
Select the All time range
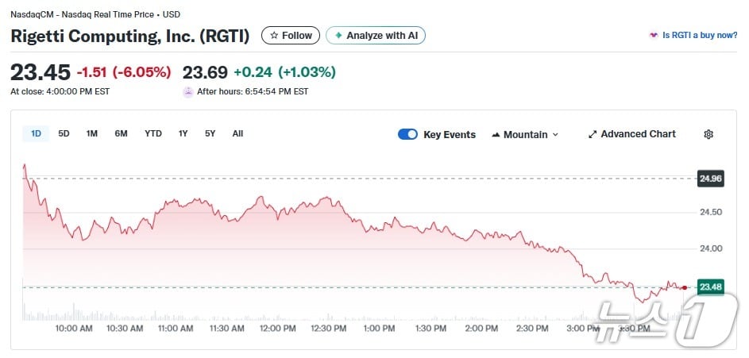[237, 133]
